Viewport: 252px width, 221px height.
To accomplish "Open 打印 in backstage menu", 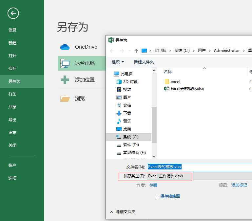I will click(12, 94).
